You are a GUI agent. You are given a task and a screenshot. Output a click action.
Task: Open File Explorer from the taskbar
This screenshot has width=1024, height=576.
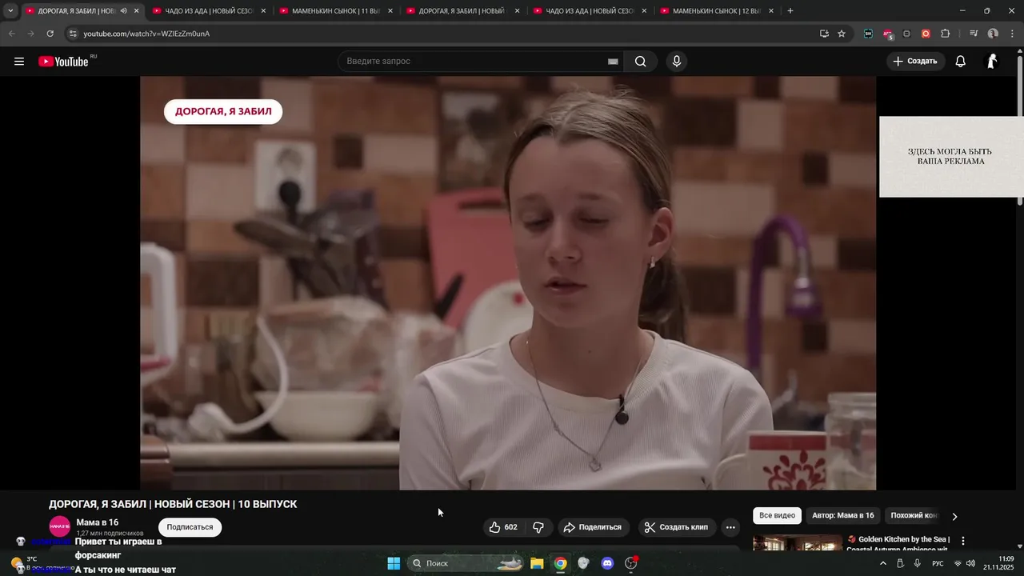click(537, 563)
